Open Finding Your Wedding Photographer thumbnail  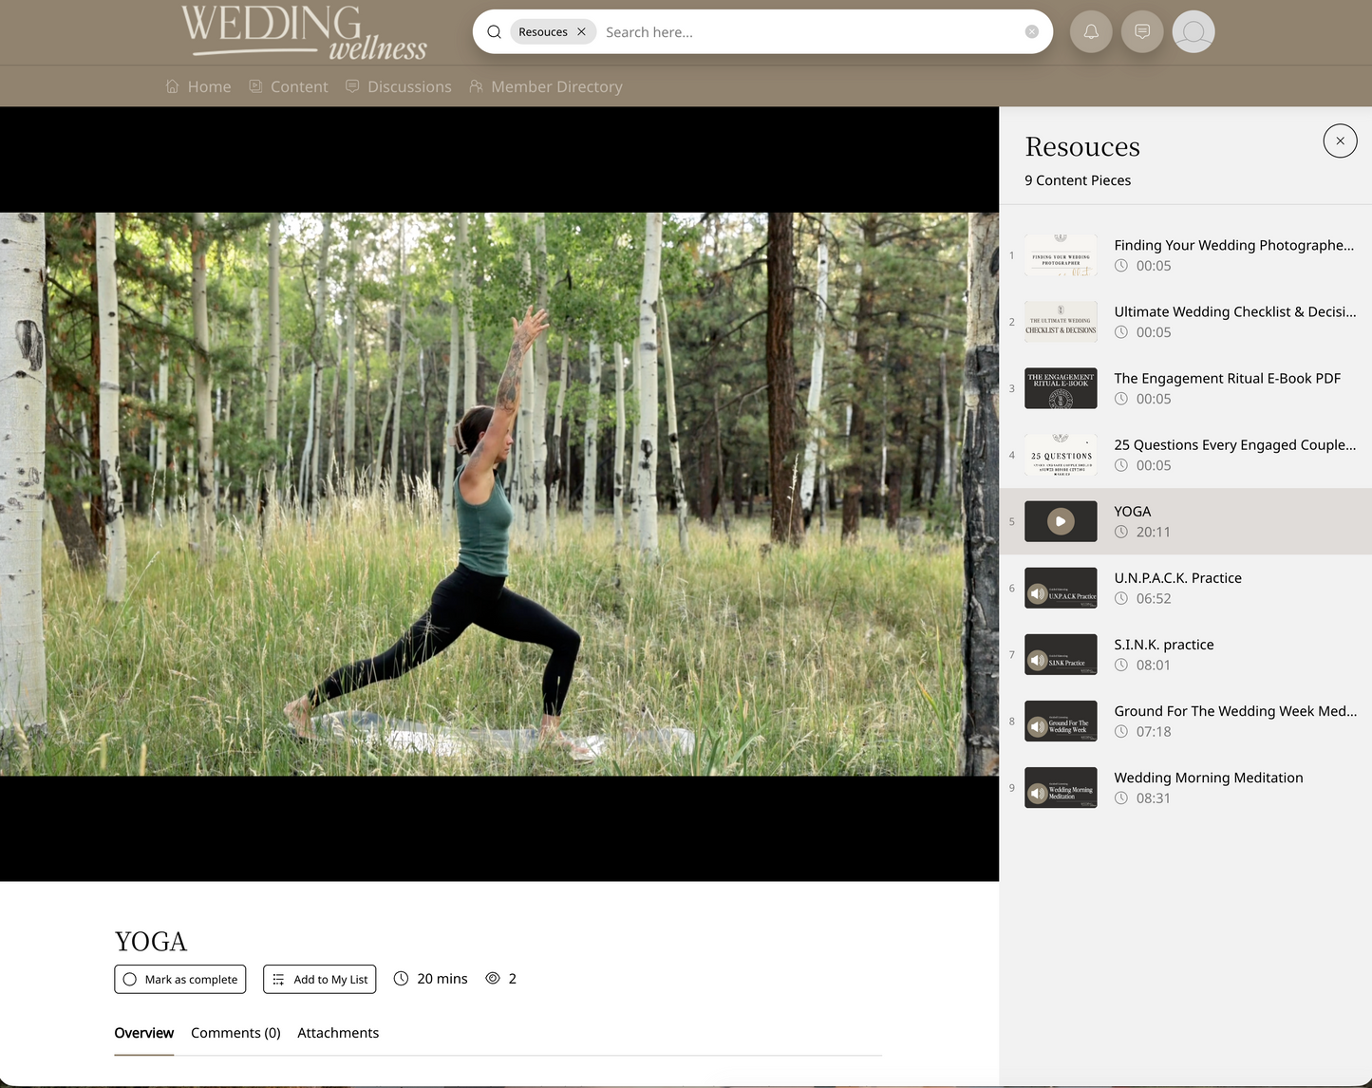click(x=1061, y=255)
